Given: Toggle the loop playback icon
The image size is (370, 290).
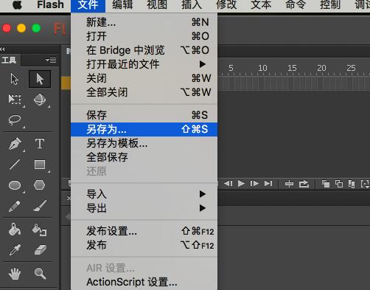Looking at the screenshot, I should coord(304,184).
